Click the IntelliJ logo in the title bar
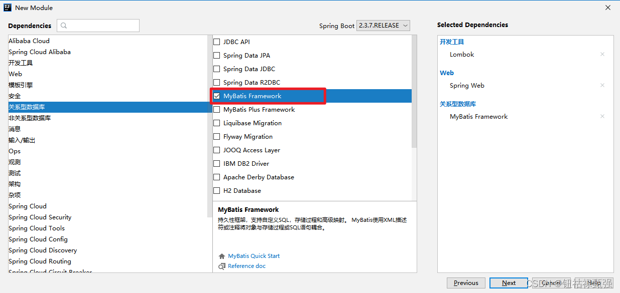This screenshot has height=293, width=620. pos(8,8)
